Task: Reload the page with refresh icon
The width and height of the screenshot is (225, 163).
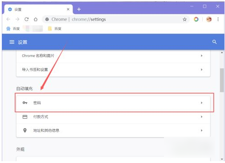Action: pyautogui.click(x=27, y=19)
